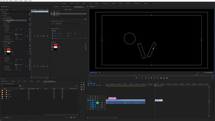Screen dimensions: 215x121
Task: Toggle Snap in the timeline
Action: pos(91,85)
